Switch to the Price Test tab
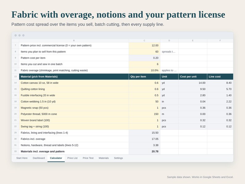This screenshot has width=245, height=184. [88, 158]
